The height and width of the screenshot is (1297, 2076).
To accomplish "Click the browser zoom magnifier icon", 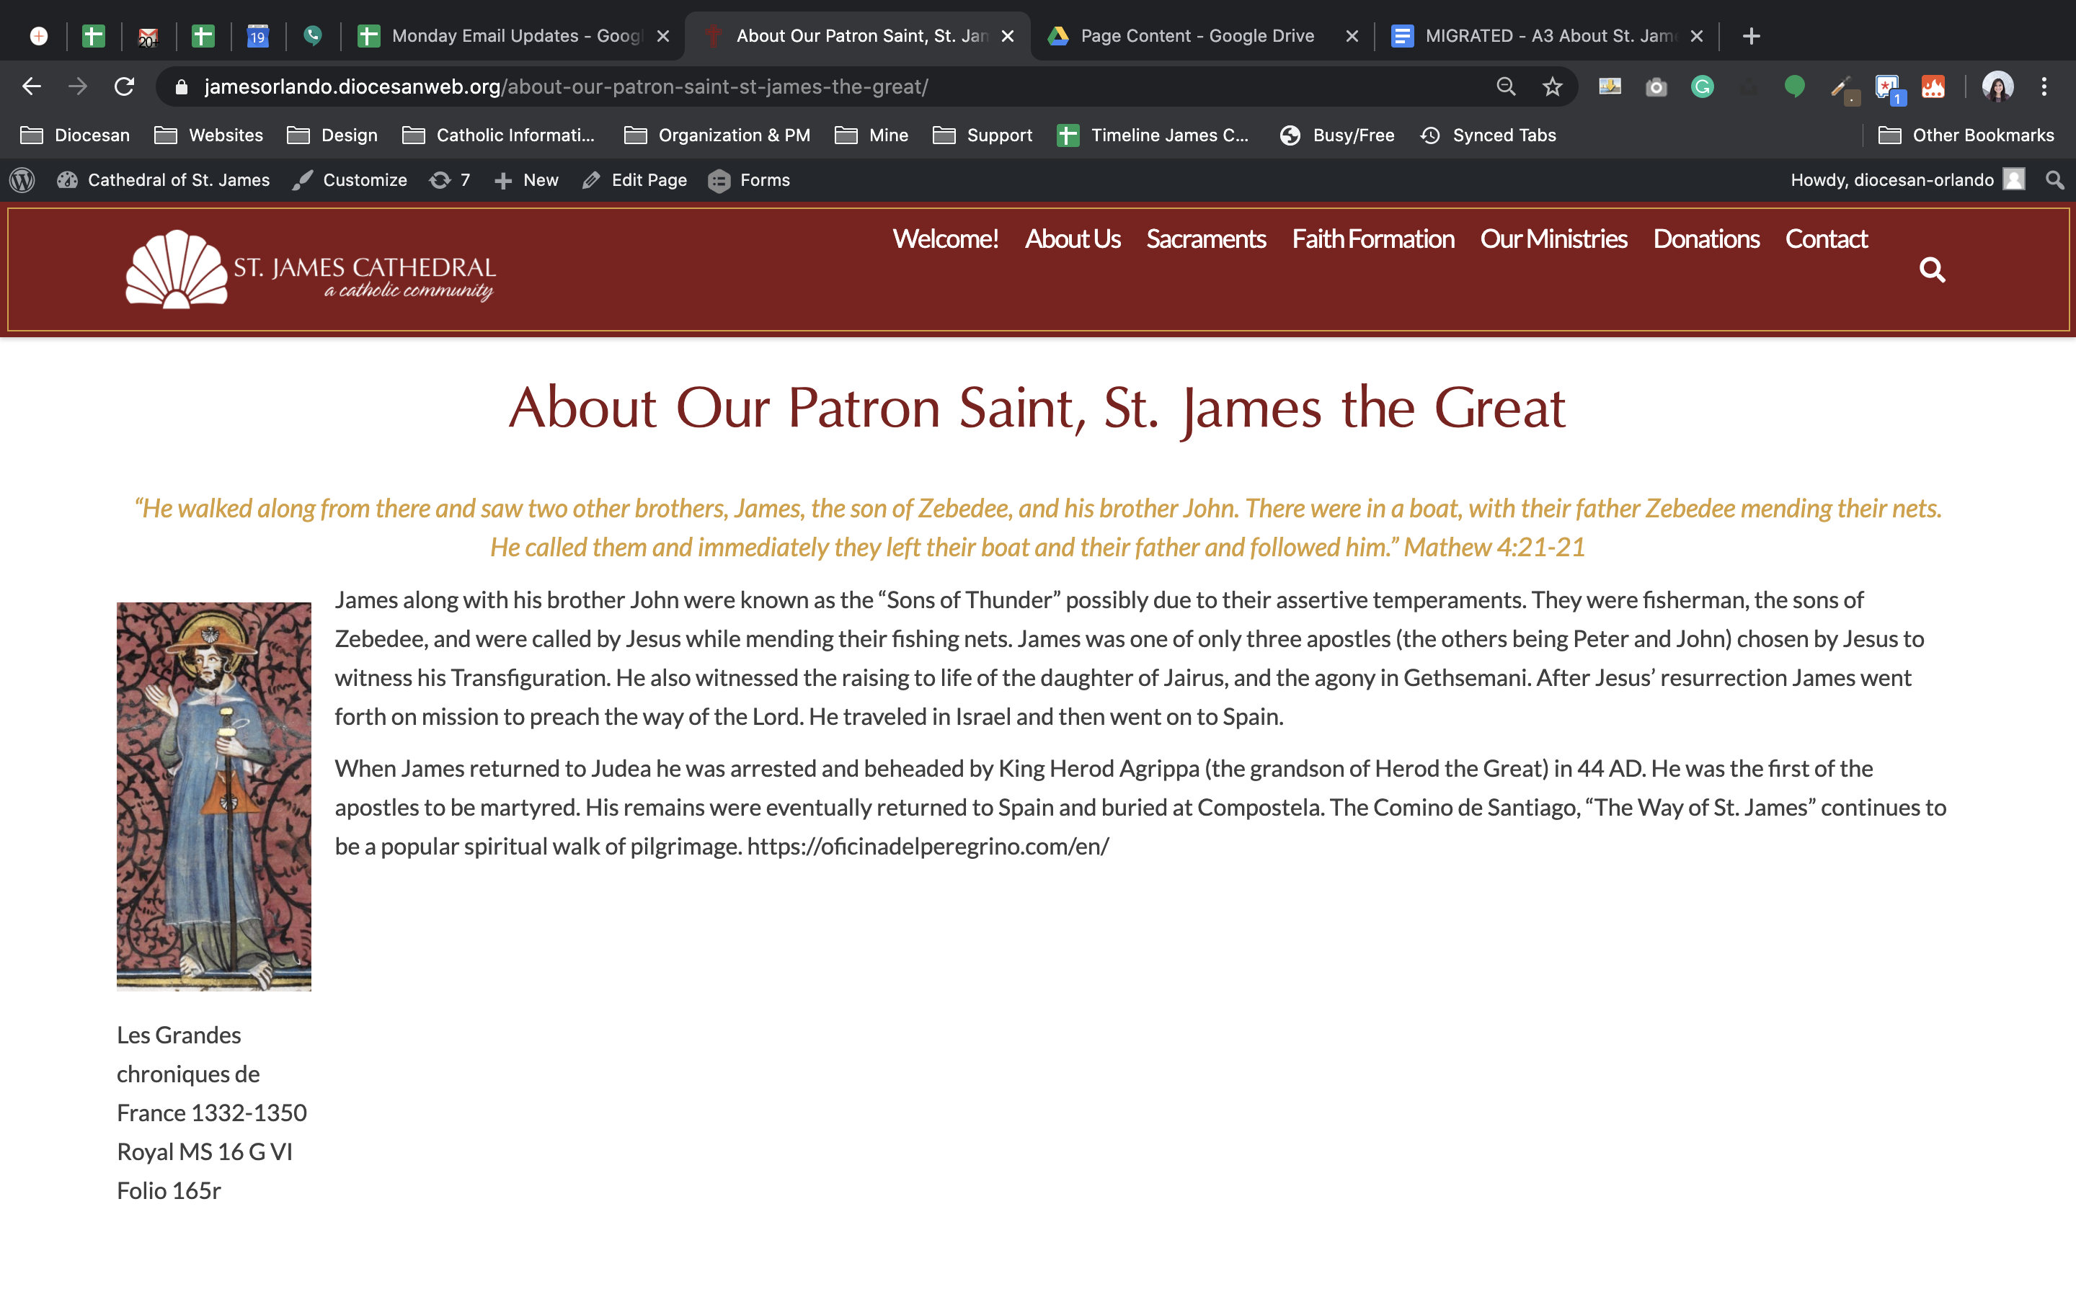I will 1506,86.
